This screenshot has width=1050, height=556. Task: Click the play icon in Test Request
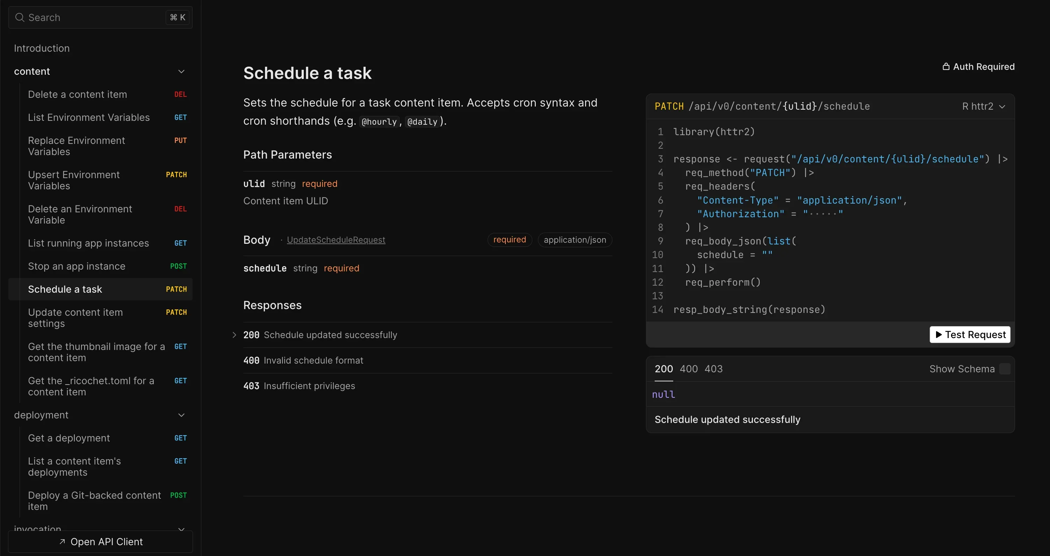coord(939,335)
